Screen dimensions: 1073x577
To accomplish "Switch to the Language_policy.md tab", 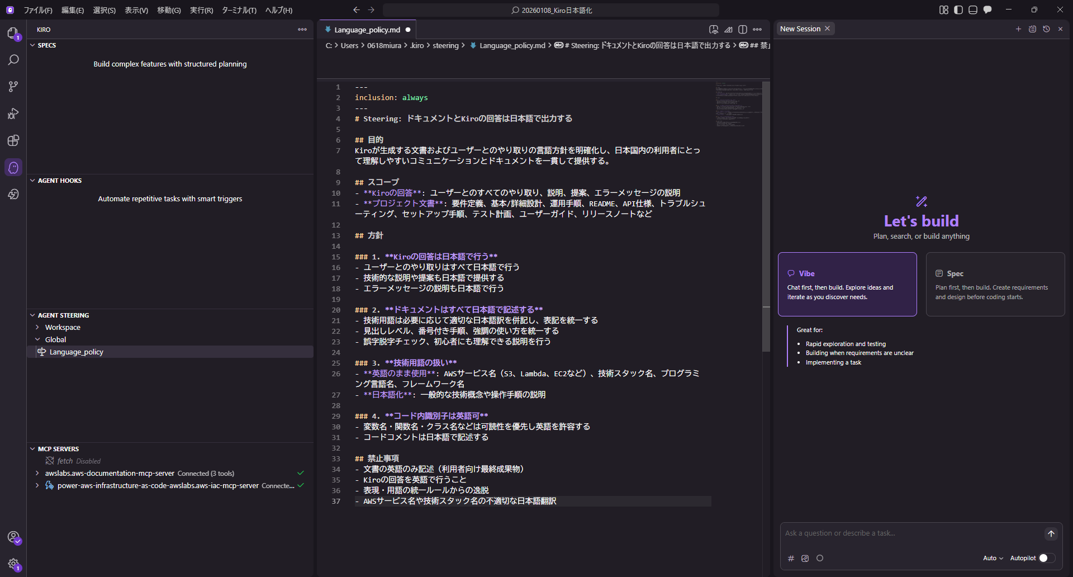I will pos(366,29).
